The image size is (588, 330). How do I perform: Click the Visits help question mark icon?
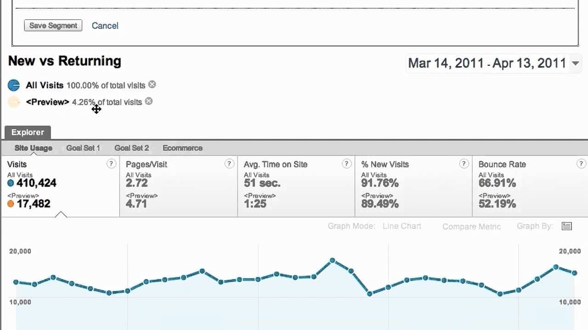click(x=111, y=164)
